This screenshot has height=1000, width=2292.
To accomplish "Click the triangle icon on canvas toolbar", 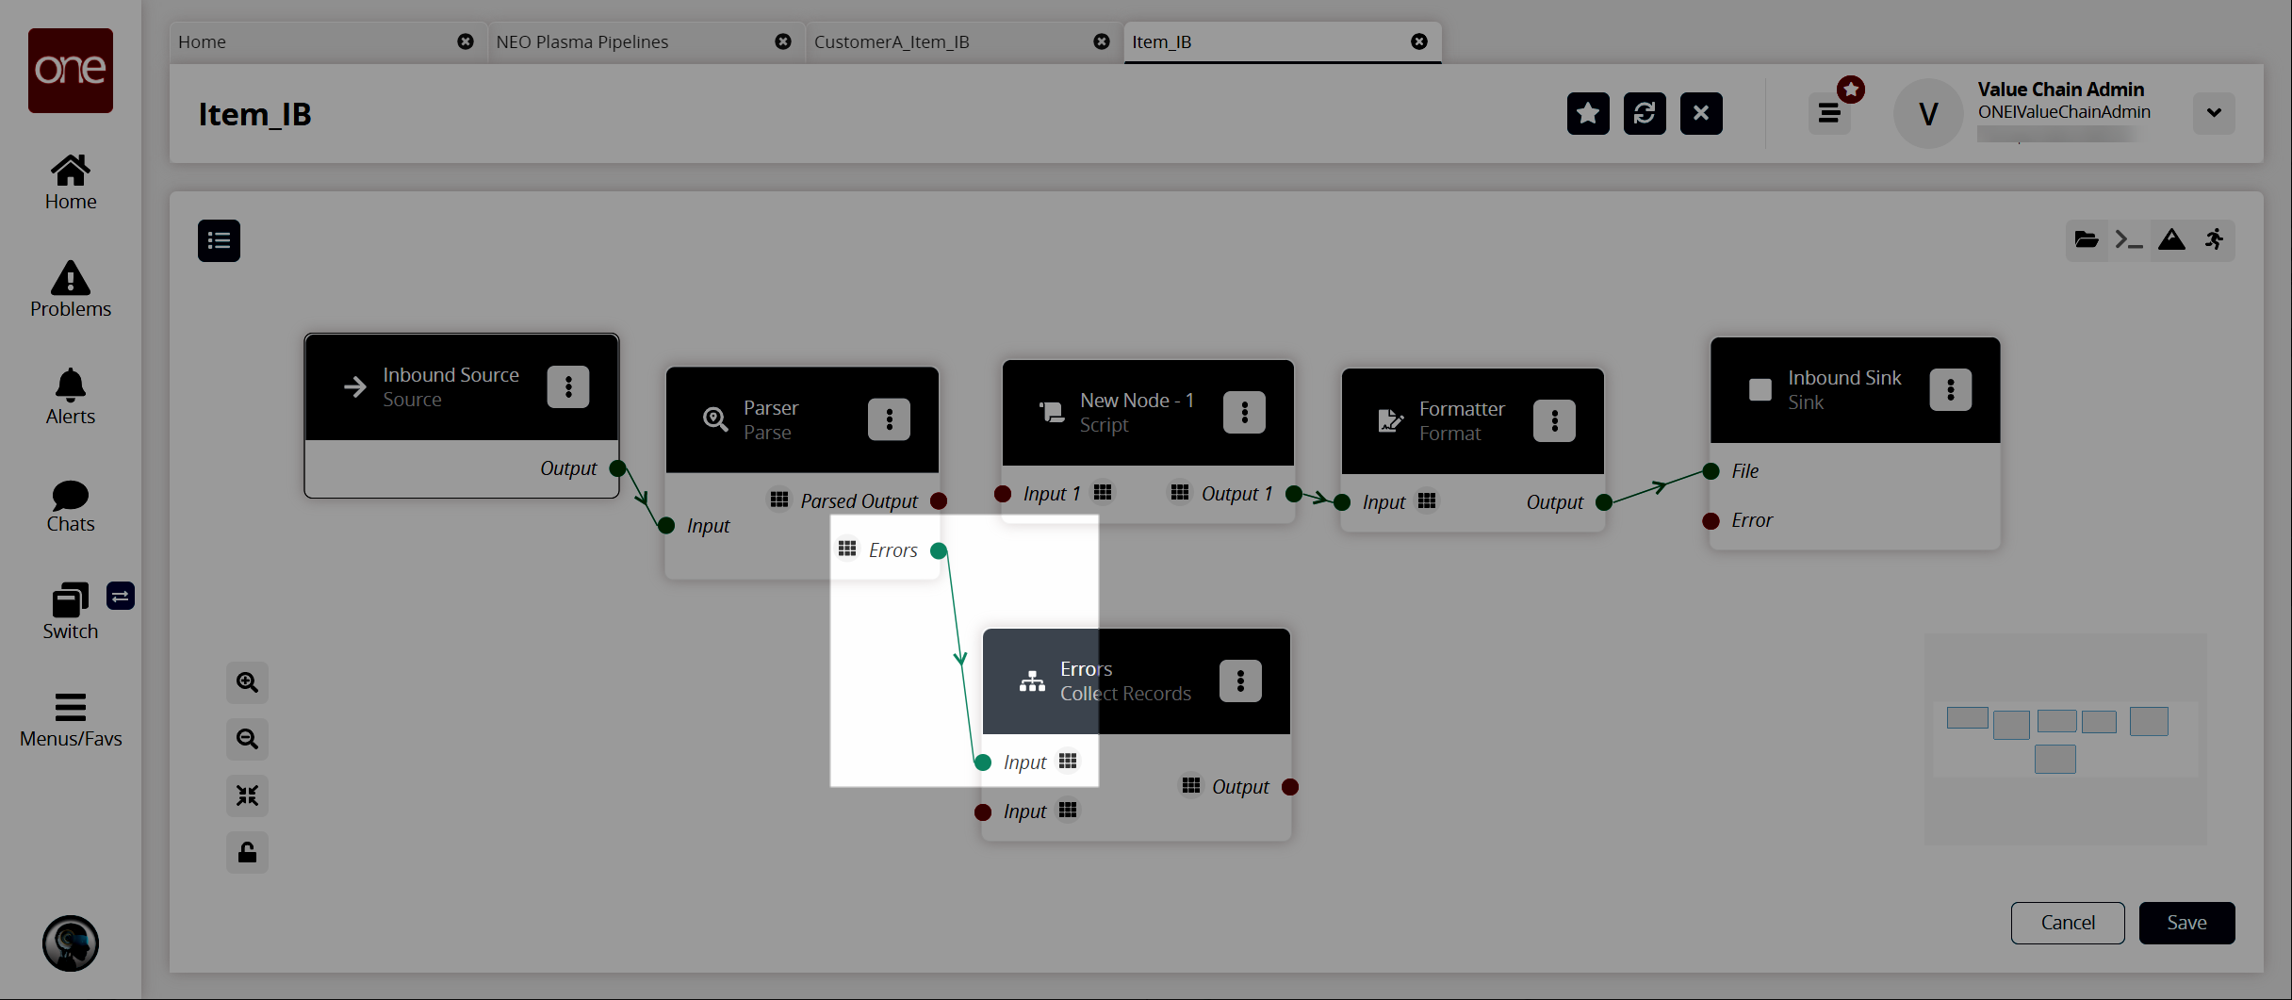I will click(2171, 240).
